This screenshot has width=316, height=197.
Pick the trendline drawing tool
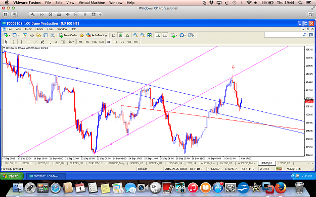pos(35,42)
